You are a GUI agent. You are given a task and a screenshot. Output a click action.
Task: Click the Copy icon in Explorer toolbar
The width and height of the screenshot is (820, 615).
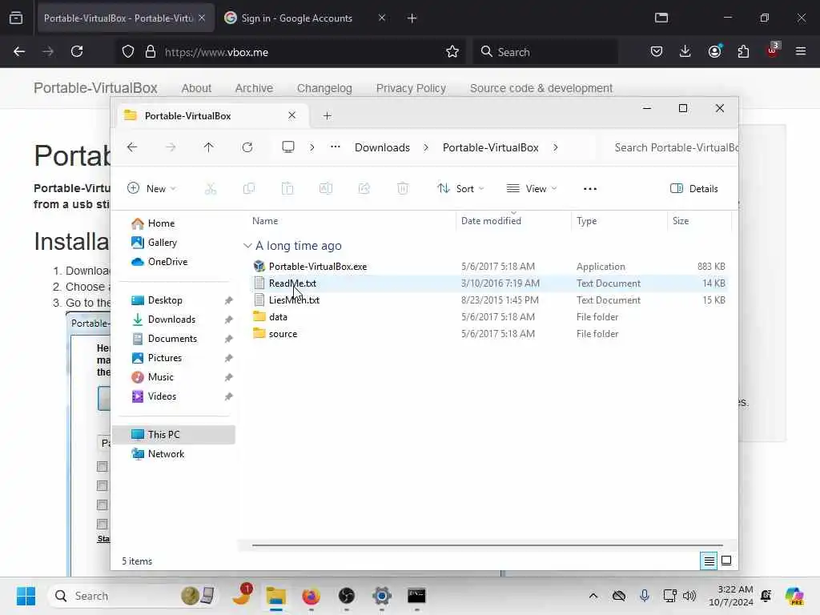coord(249,189)
